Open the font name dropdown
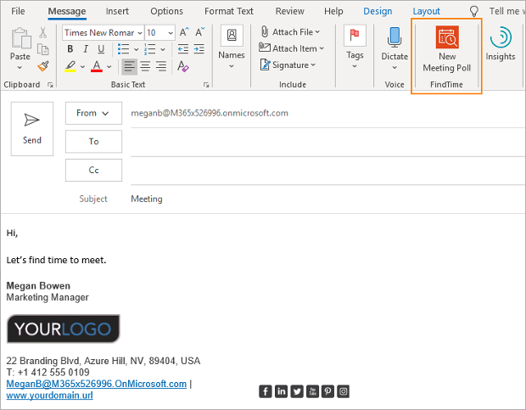The image size is (526, 410). (x=140, y=33)
